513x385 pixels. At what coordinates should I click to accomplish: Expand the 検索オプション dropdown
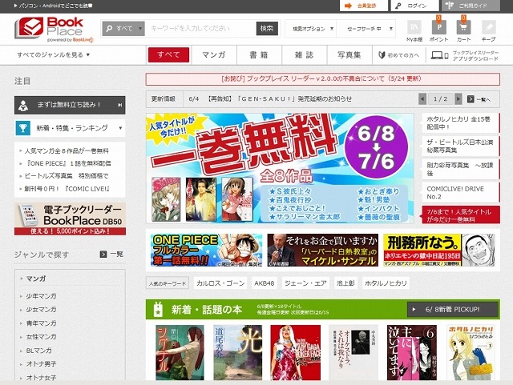(x=310, y=29)
